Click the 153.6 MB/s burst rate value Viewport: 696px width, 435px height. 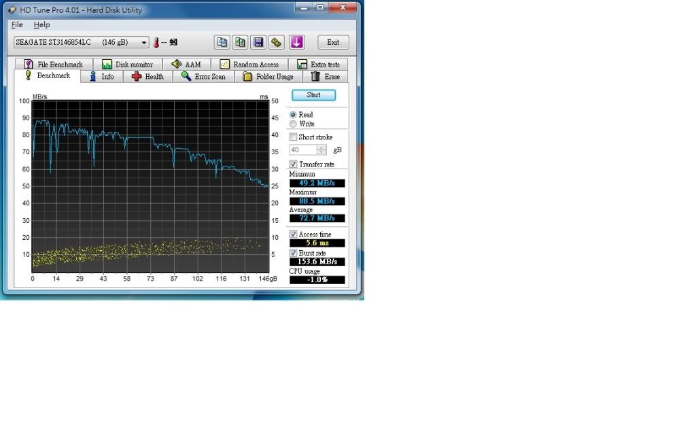(317, 262)
